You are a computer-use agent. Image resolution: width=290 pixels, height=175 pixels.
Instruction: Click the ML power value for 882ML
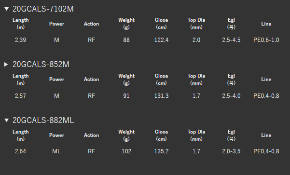tap(56, 151)
